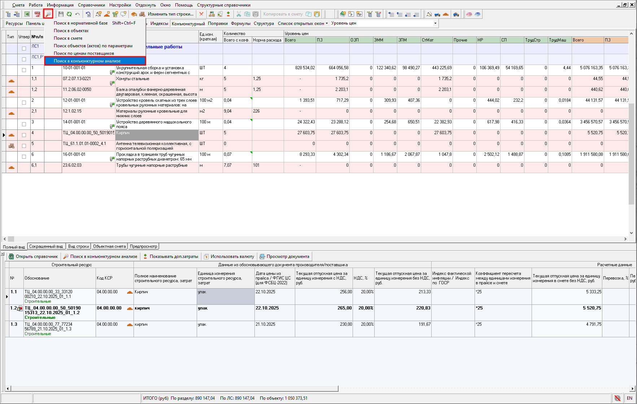
Task: Open the Справочники menu
Action: (91, 5)
